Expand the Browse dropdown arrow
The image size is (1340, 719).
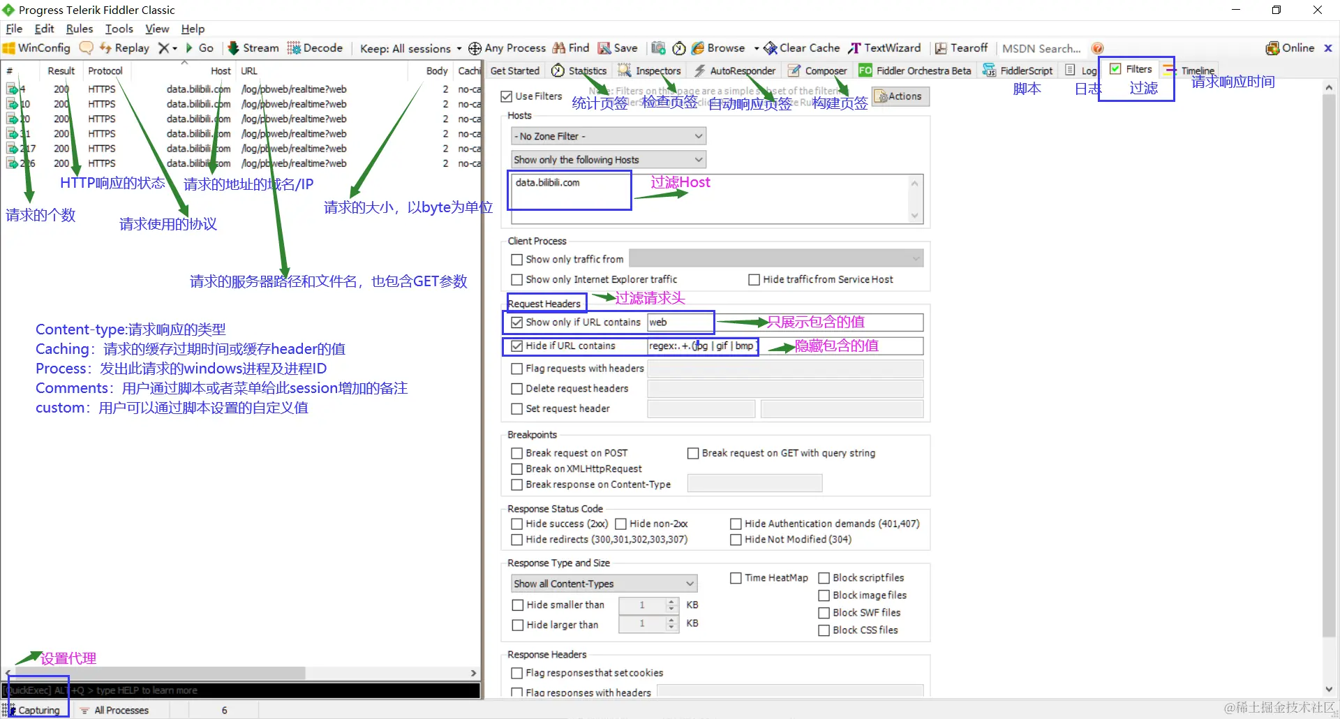tap(757, 48)
